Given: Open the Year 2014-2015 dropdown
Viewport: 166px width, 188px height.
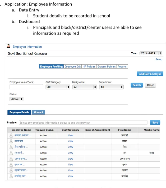Looking at the screenshot, I should click(x=151, y=53).
